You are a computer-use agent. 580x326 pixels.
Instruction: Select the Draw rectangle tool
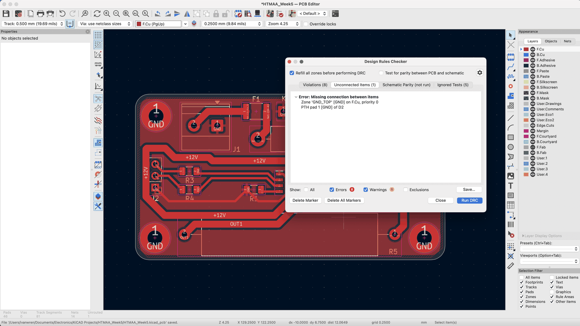point(511,137)
